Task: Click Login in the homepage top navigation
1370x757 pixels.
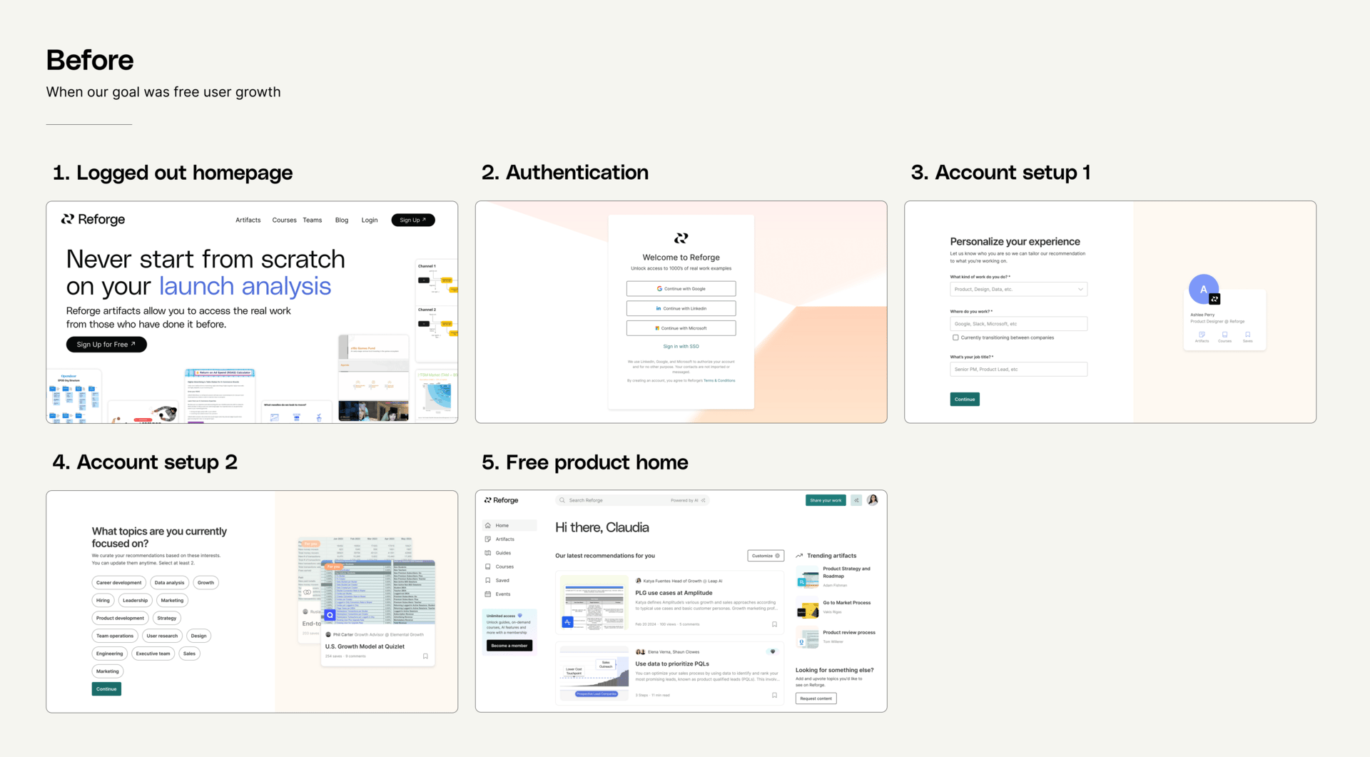Action: tap(370, 220)
